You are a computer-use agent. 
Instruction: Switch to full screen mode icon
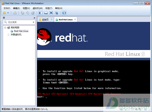tap(51, 13)
